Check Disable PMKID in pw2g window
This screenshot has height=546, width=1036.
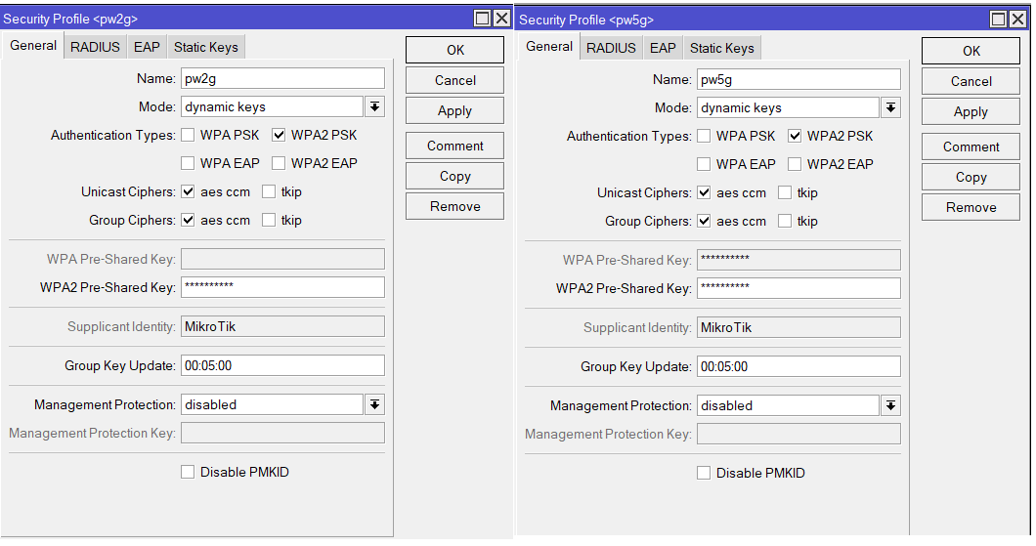click(188, 472)
